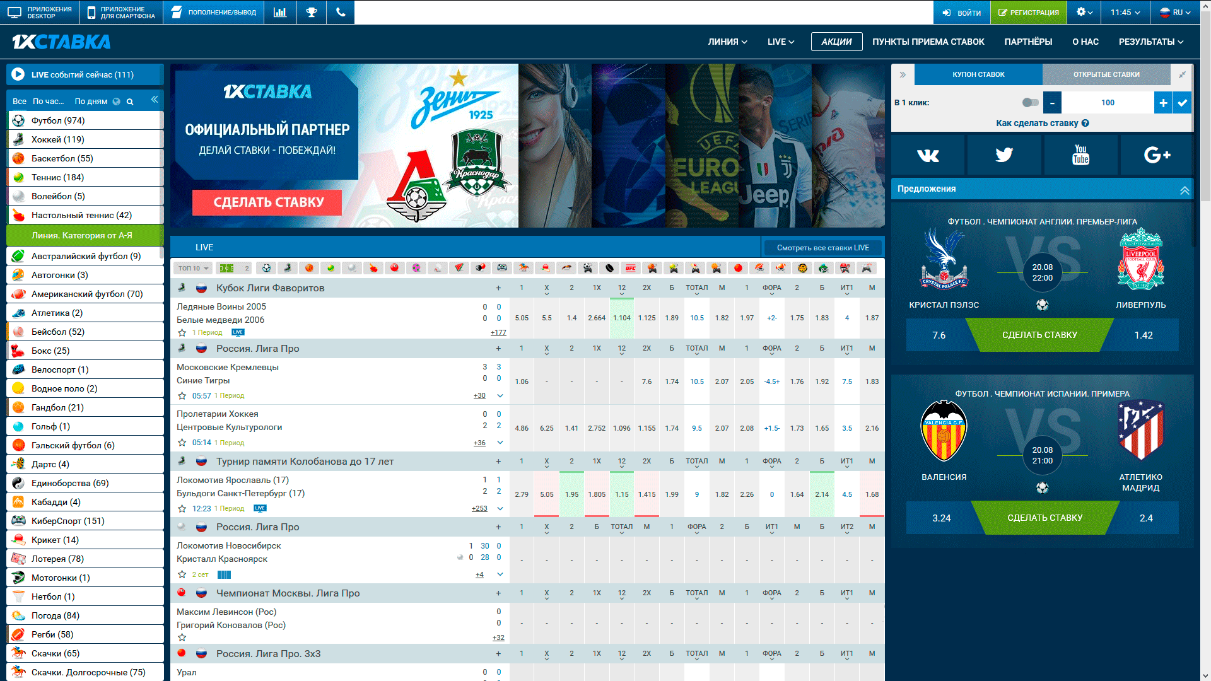Click Смотреть все ставки LIVE
Image resolution: width=1211 pixels, height=681 pixels.
click(822, 248)
